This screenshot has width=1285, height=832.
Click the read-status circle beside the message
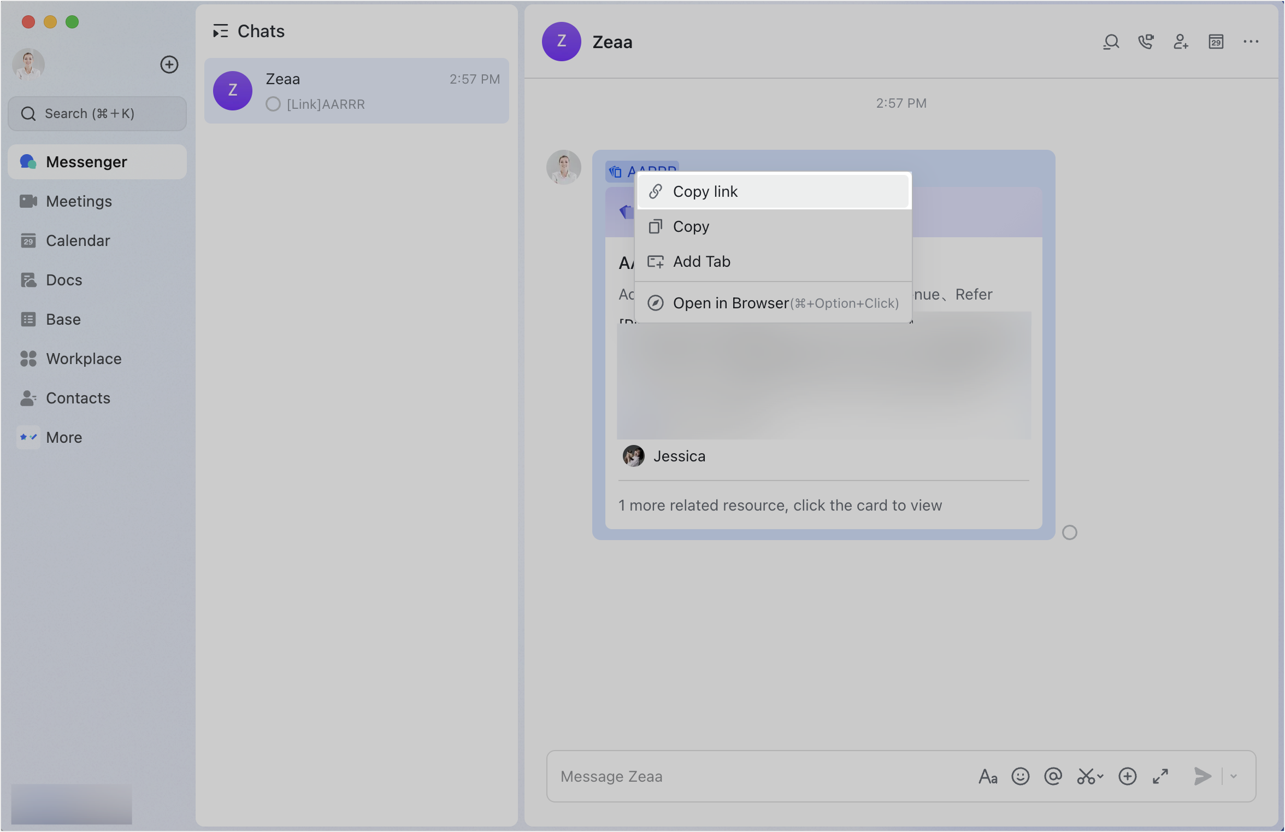point(1069,532)
